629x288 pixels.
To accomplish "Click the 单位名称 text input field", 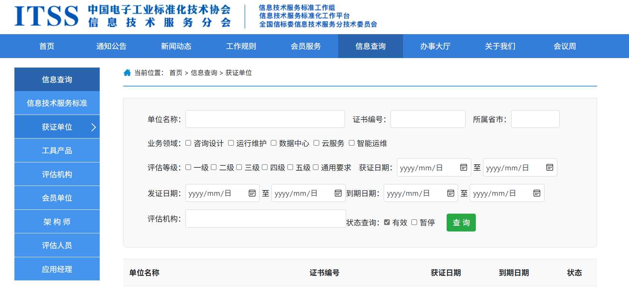I will [x=265, y=119].
